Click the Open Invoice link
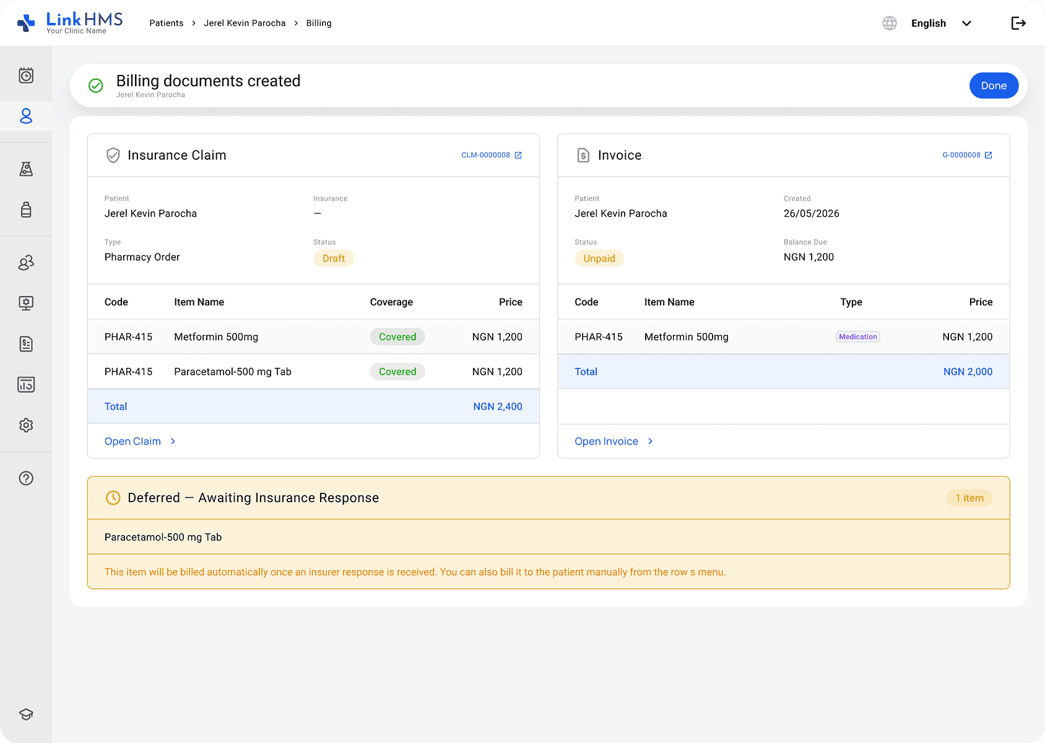 [x=606, y=441]
